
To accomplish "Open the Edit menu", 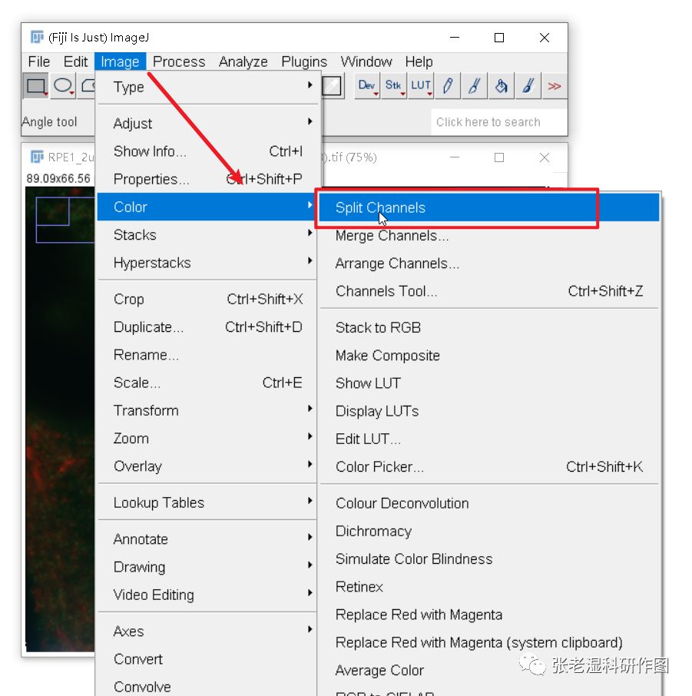I will [75, 61].
